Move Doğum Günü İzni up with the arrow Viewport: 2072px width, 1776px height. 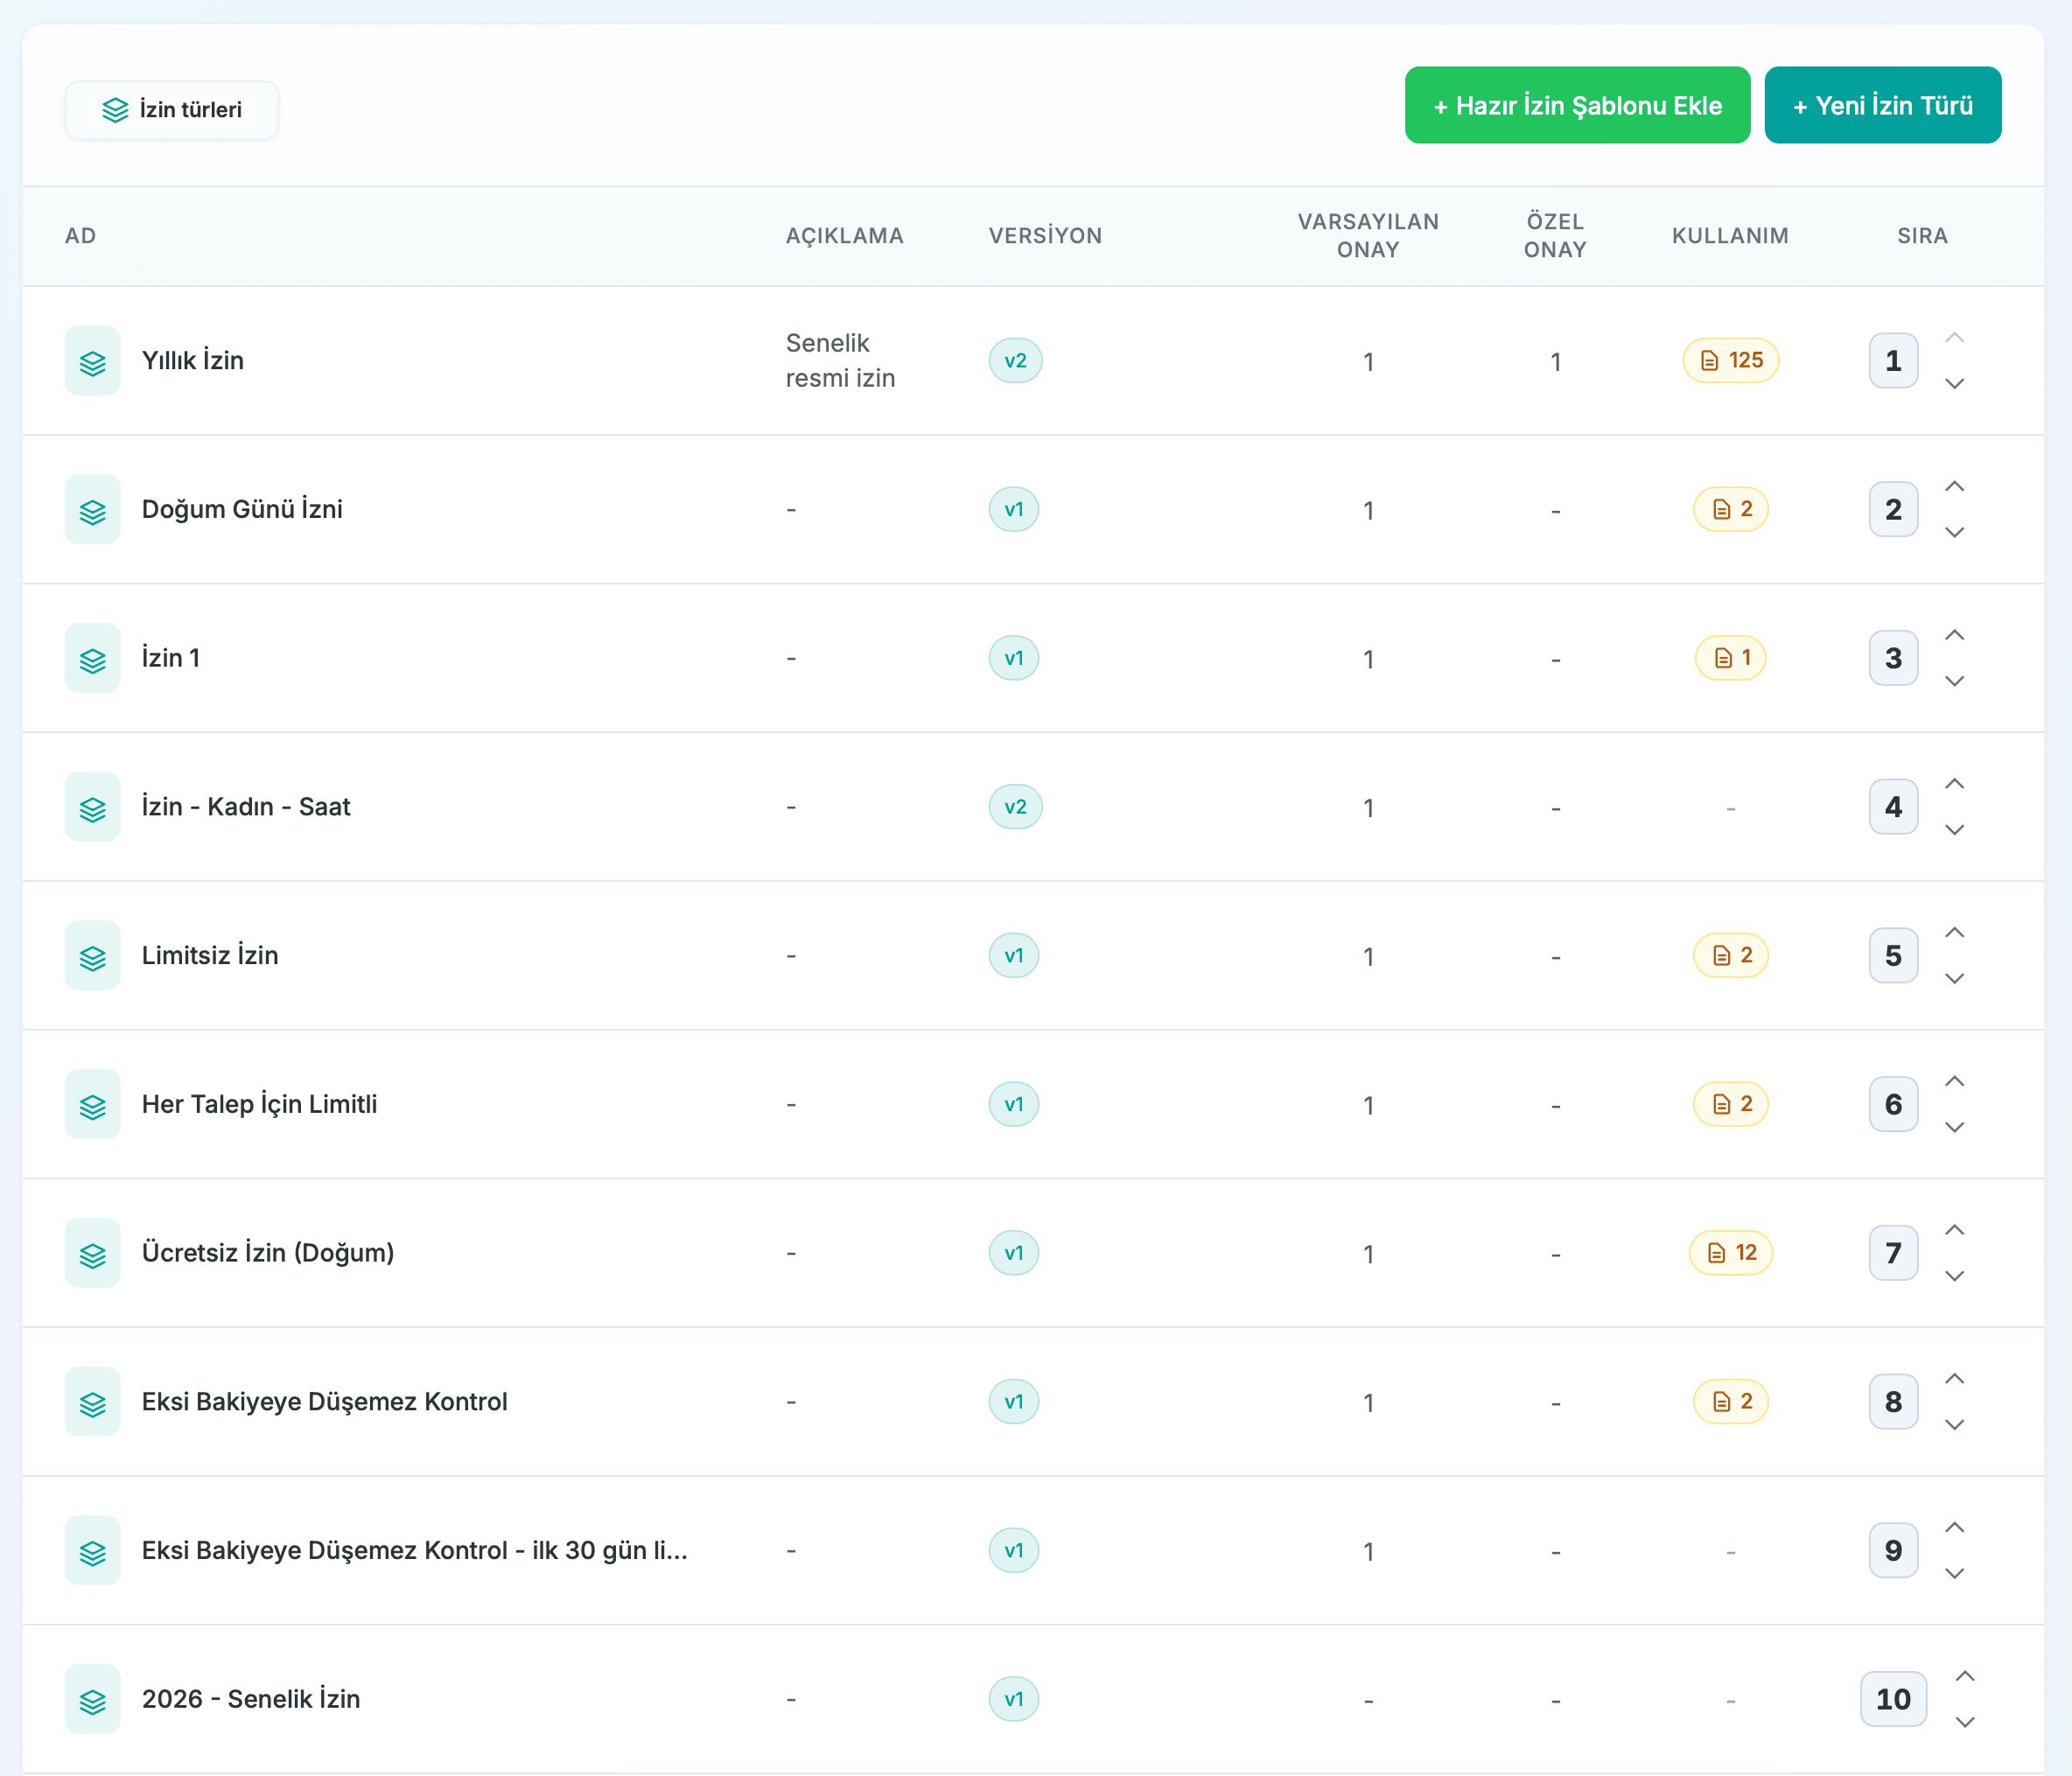click(1954, 487)
